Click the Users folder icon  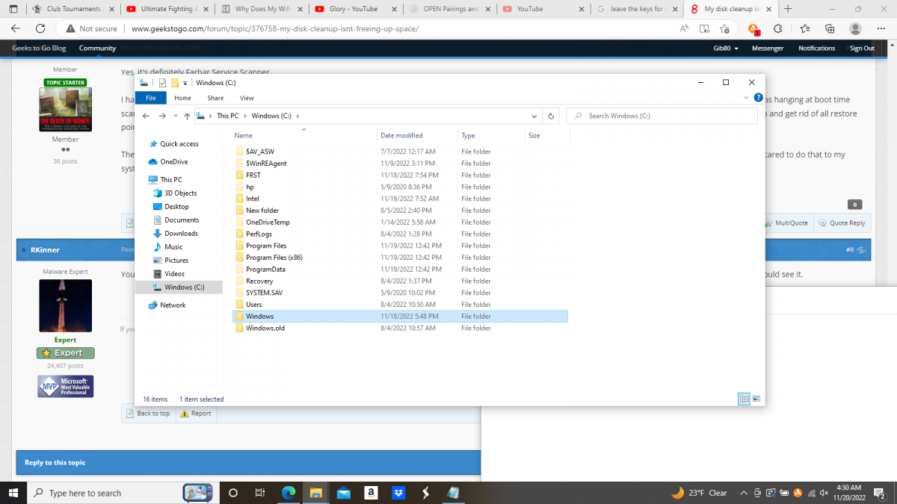click(x=238, y=305)
